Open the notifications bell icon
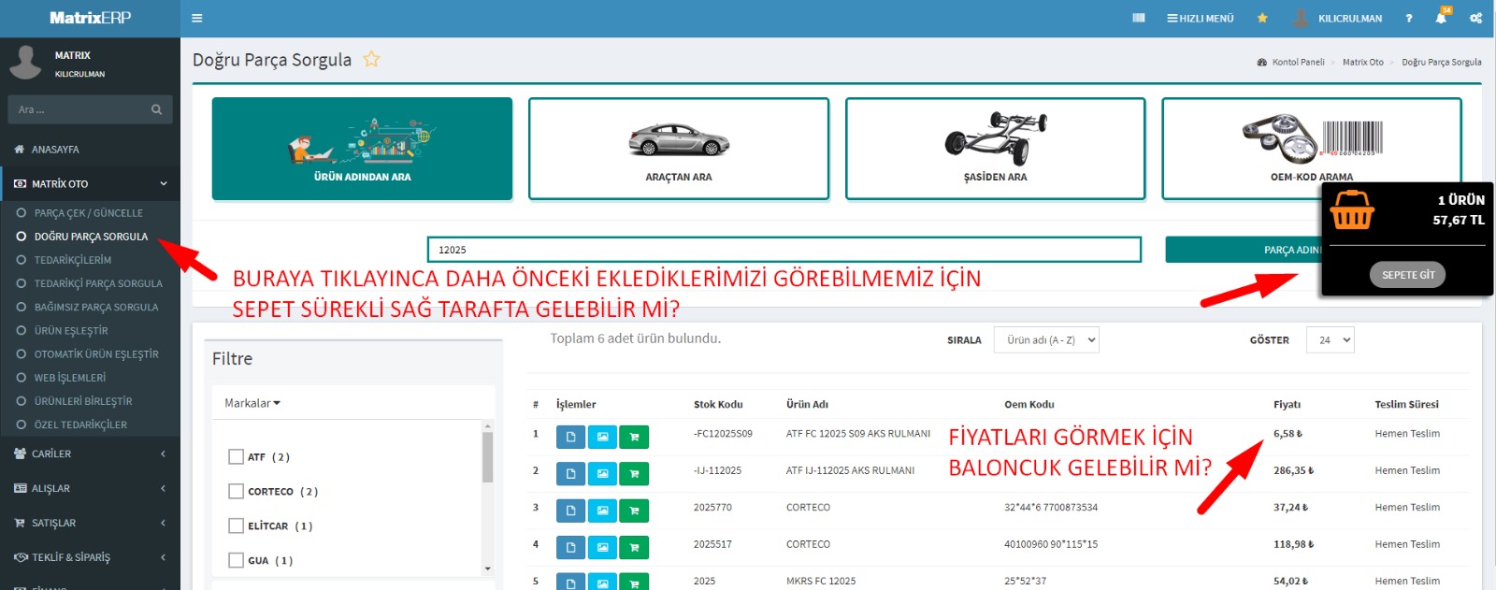Screen dimensions: 1496x590 click(x=1441, y=18)
